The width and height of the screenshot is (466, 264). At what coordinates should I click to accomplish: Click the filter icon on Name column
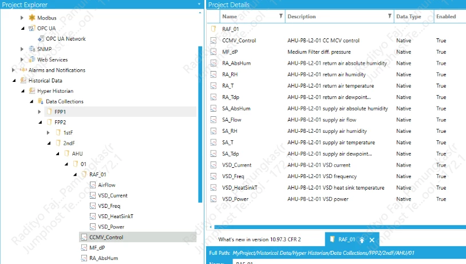[x=281, y=16]
